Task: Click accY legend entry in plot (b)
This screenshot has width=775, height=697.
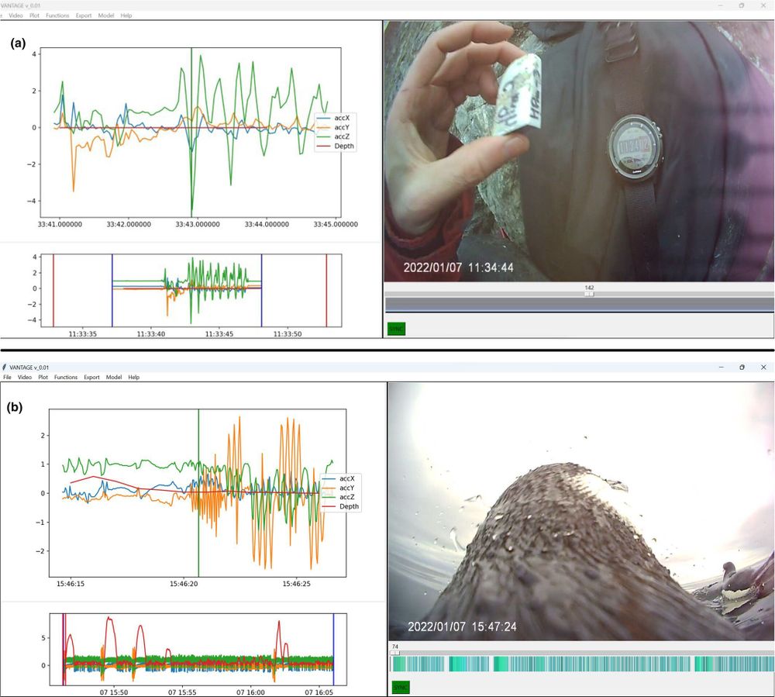Action: coord(339,488)
